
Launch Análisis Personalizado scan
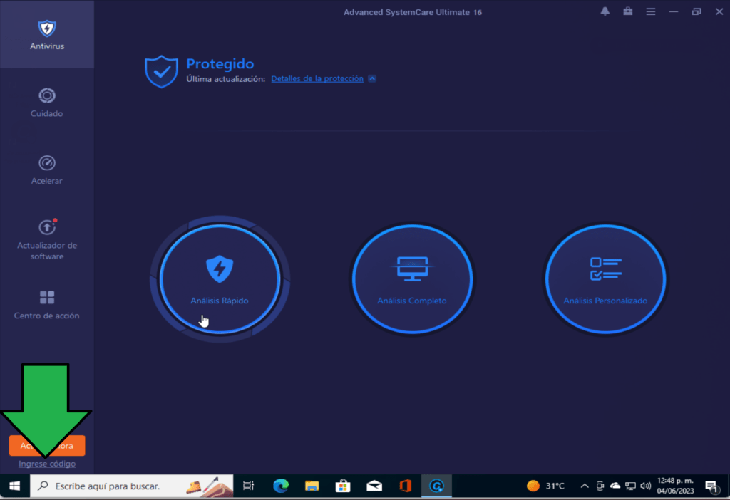pos(605,279)
